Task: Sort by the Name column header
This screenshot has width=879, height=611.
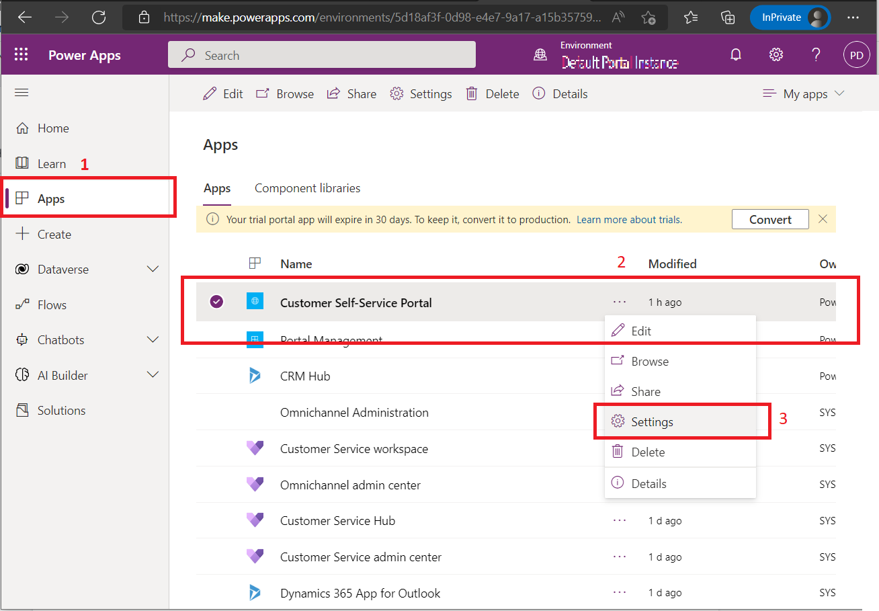Action: click(296, 264)
